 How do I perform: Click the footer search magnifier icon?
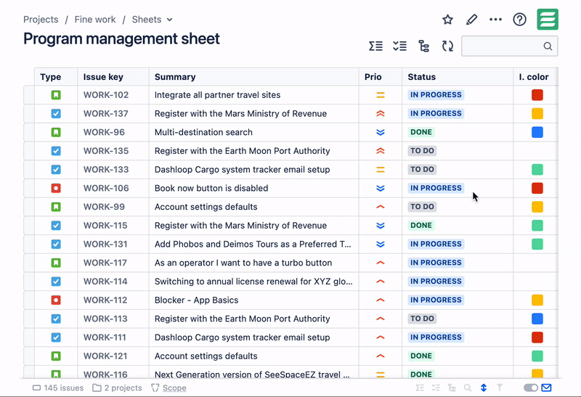(x=468, y=388)
